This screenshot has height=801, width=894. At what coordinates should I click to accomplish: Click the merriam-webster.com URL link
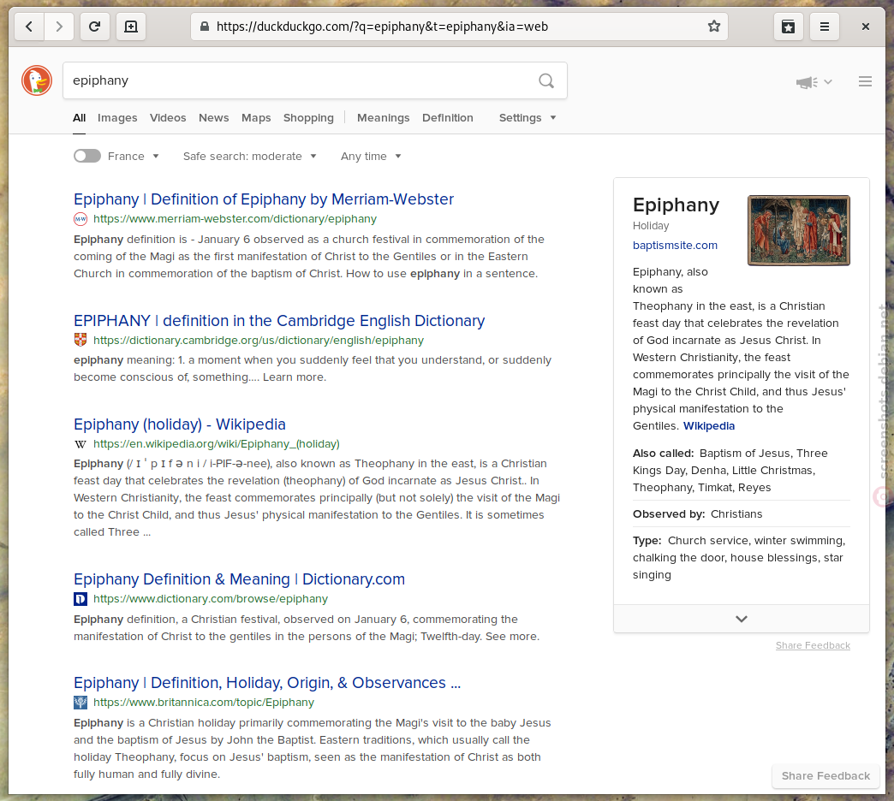[235, 219]
